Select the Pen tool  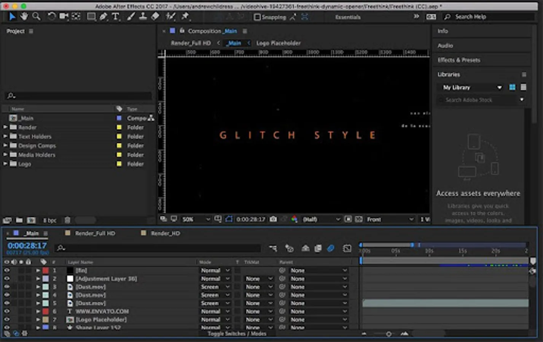point(104,16)
